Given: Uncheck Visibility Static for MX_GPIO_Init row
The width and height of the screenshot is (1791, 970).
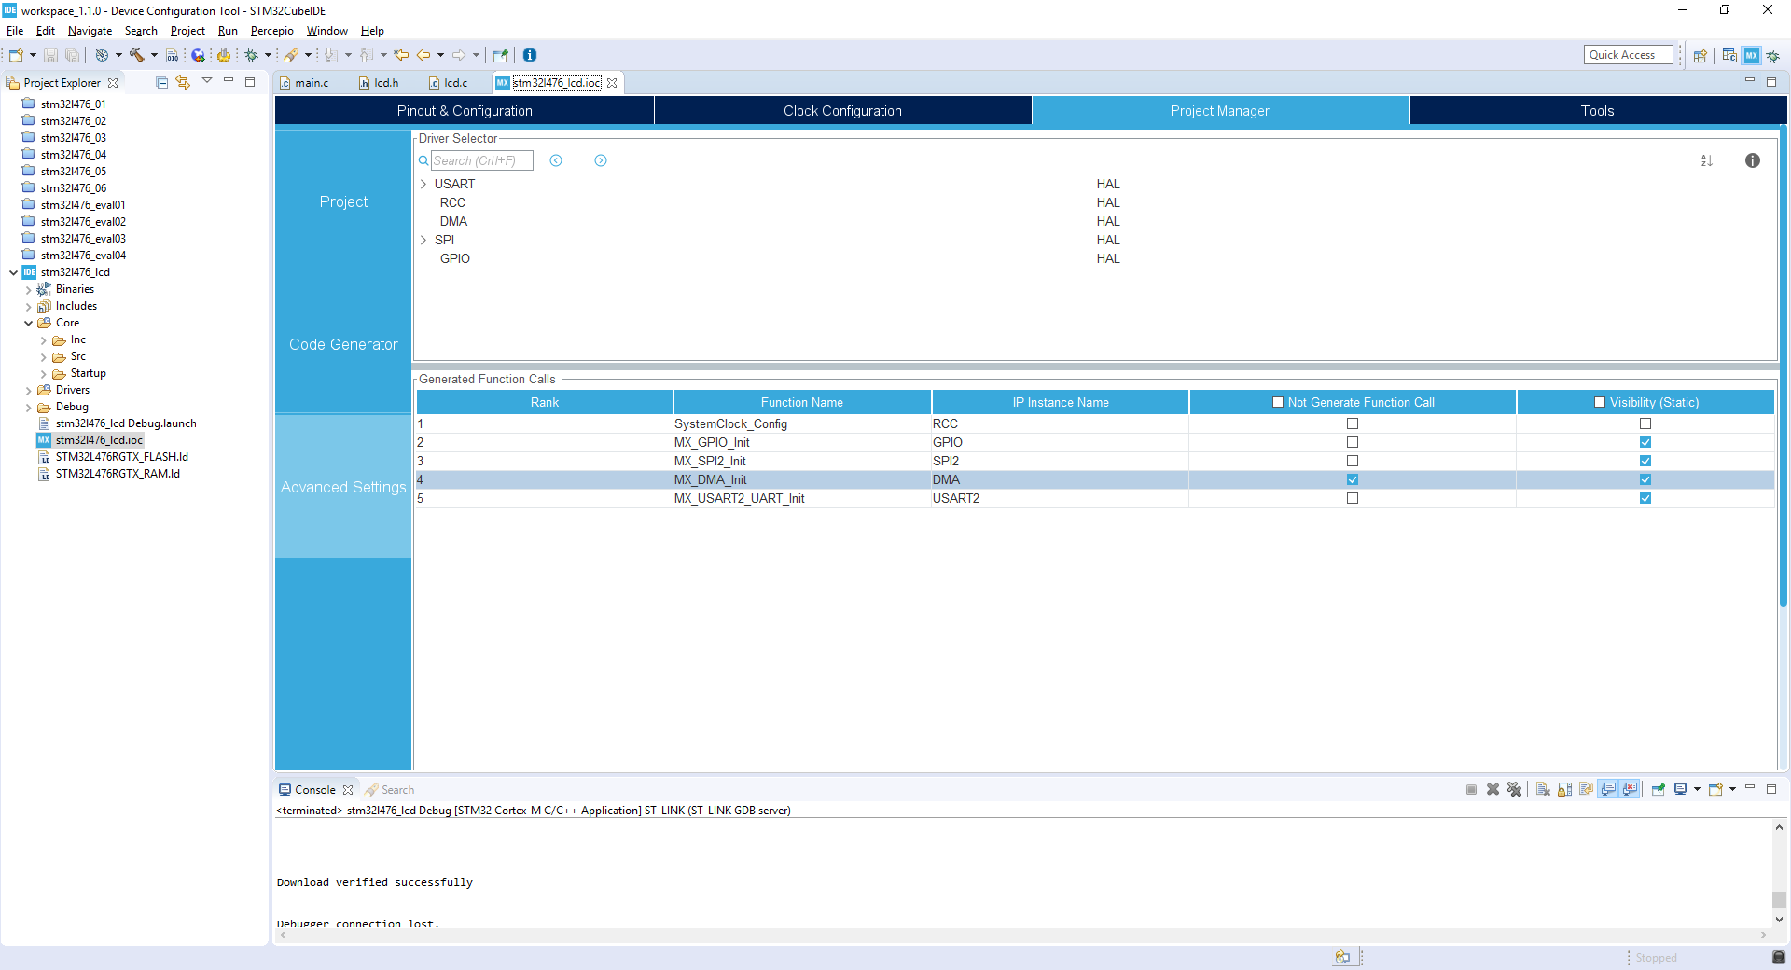Looking at the screenshot, I should [1645, 442].
